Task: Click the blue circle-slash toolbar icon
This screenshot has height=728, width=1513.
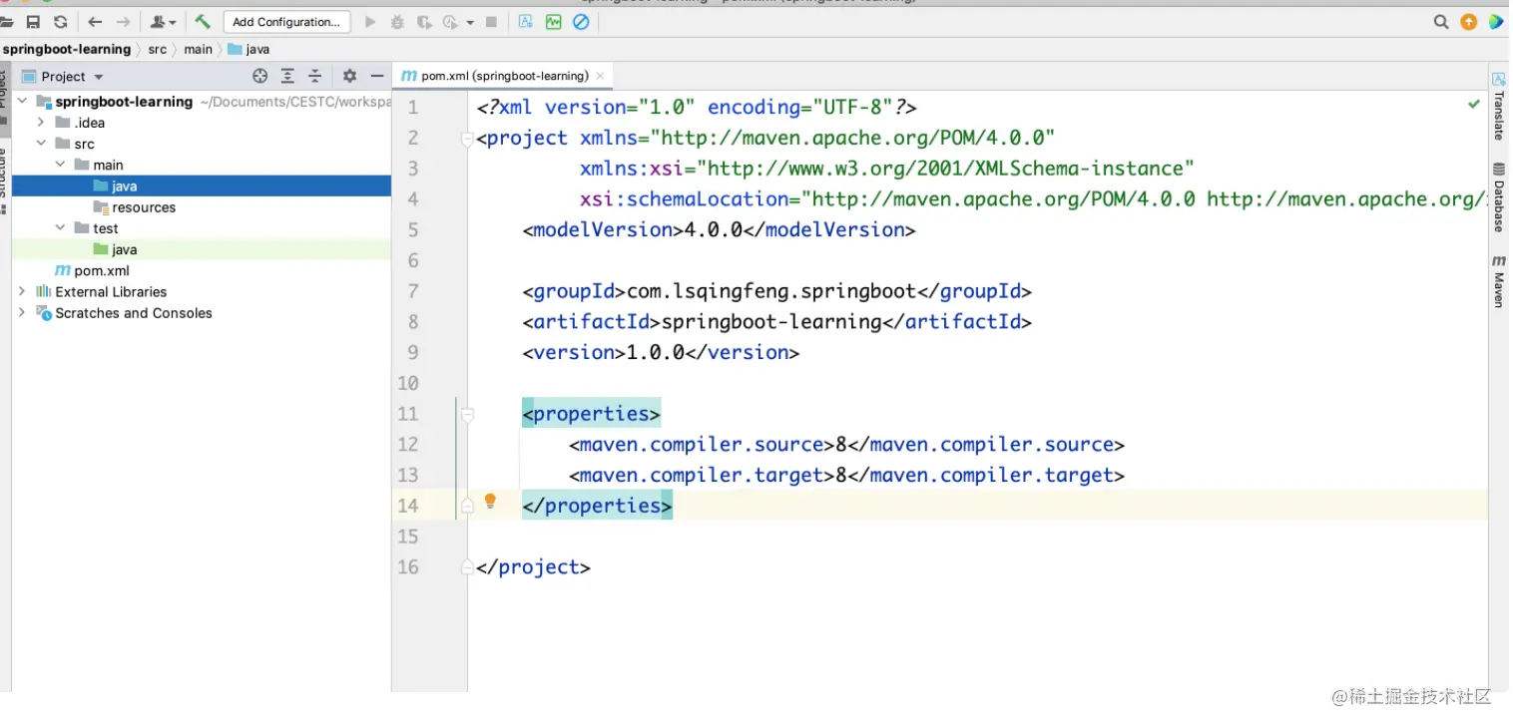Action: (x=581, y=22)
